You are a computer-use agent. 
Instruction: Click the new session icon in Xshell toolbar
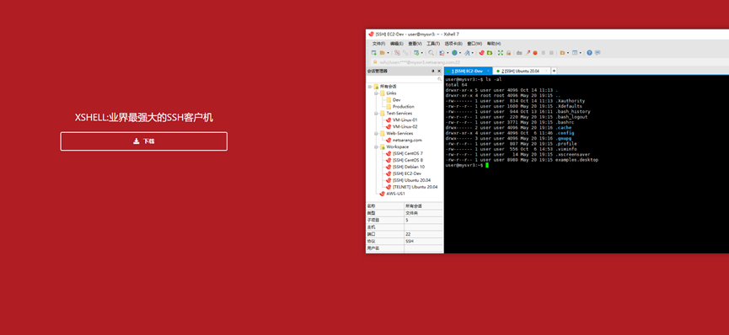tap(374, 53)
